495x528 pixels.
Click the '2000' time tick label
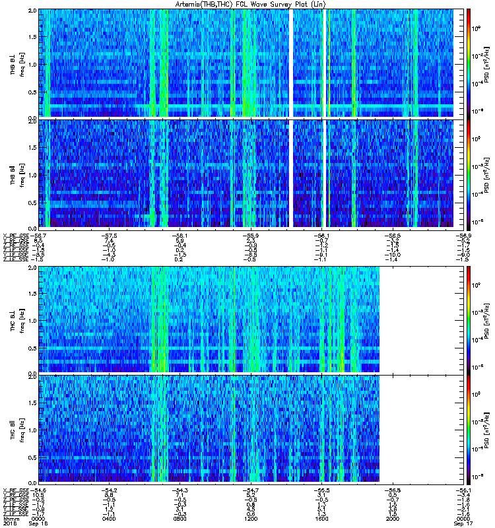coord(393,519)
